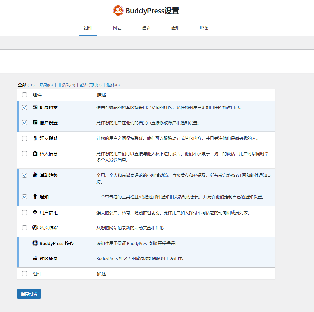314x312 pixels.
Task: Show 全部 (10) components filter
Action: 26,85
